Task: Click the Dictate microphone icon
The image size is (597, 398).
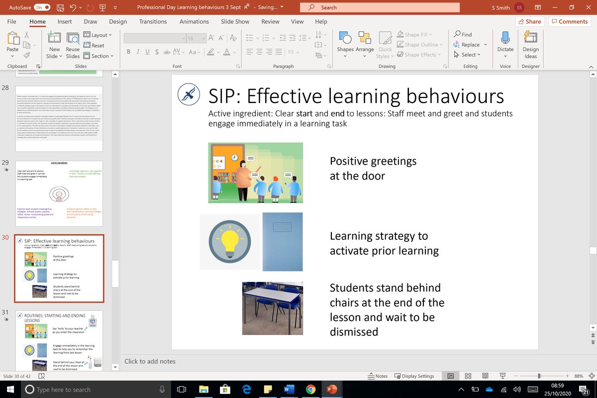Action: (x=505, y=37)
